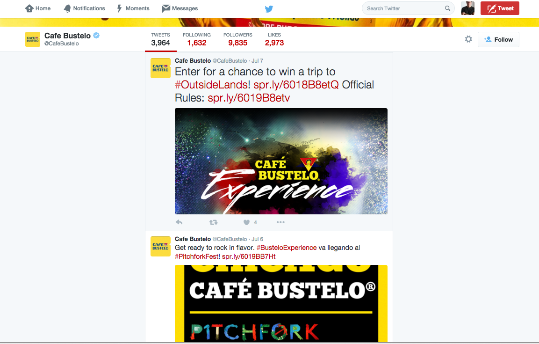539x344 pixels.
Task: View the Following list
Action: pos(197,40)
